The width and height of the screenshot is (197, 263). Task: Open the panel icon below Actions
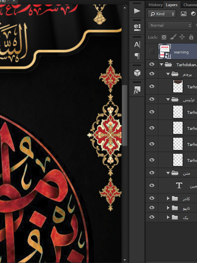pyautogui.click(x=137, y=28)
